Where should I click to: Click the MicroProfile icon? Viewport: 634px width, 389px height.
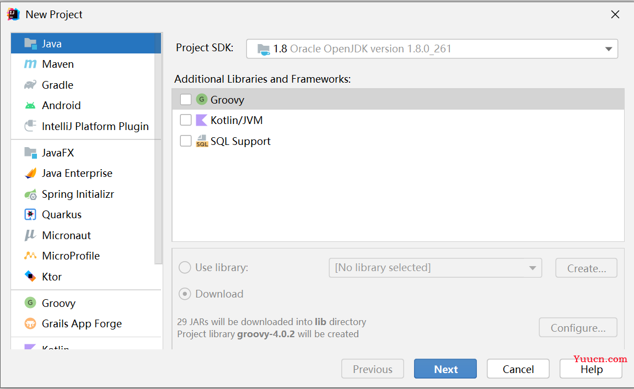point(30,256)
